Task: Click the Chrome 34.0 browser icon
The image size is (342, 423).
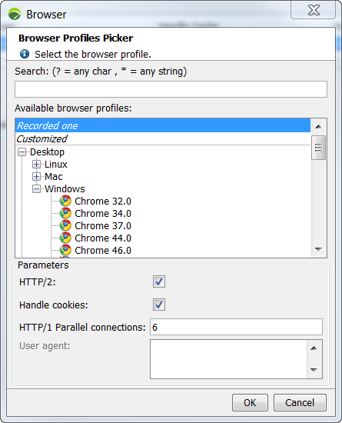Action: [65, 213]
